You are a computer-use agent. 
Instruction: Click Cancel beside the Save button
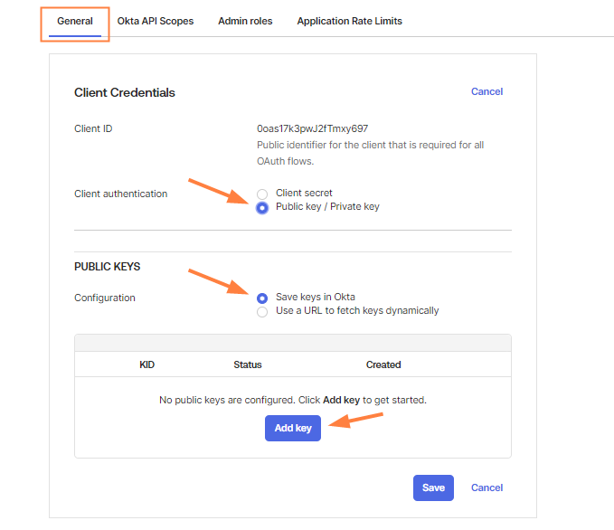pos(486,487)
